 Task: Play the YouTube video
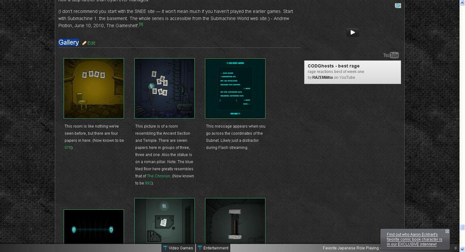tap(352, 33)
